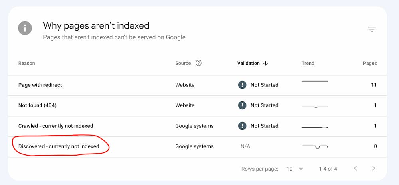Image resolution: width=399 pixels, height=185 pixels.
Task: Click the Trend column header
Action: [x=308, y=63]
